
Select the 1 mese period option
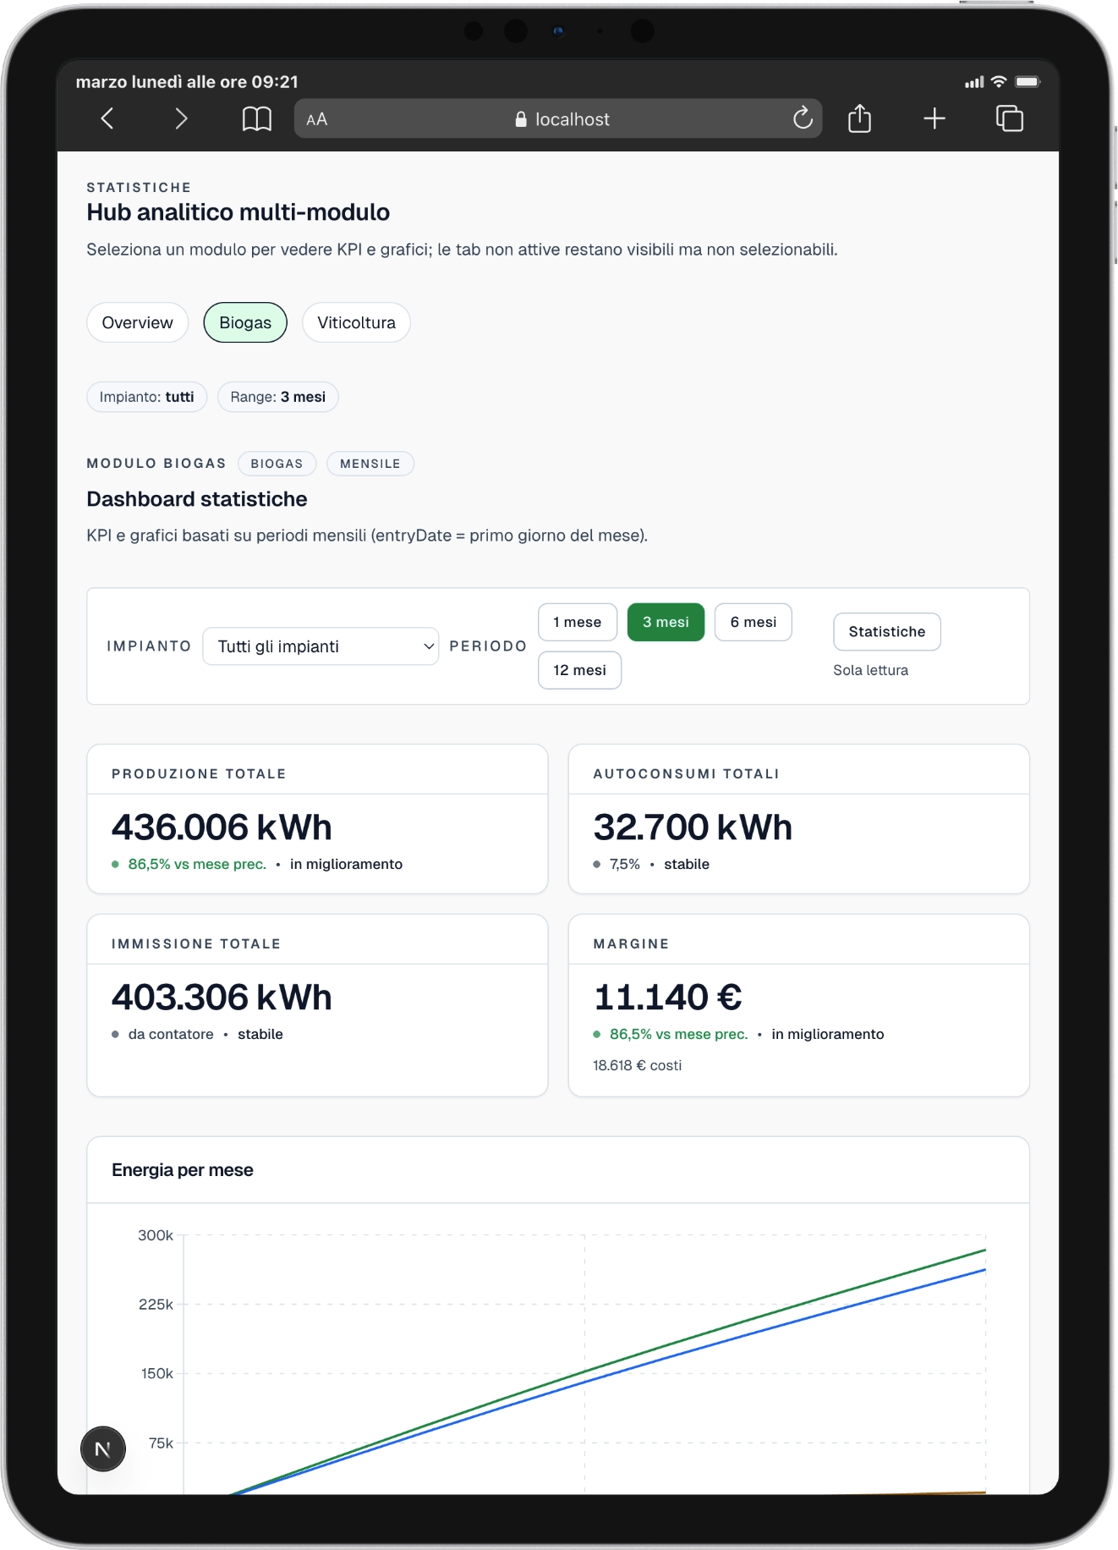coord(578,623)
